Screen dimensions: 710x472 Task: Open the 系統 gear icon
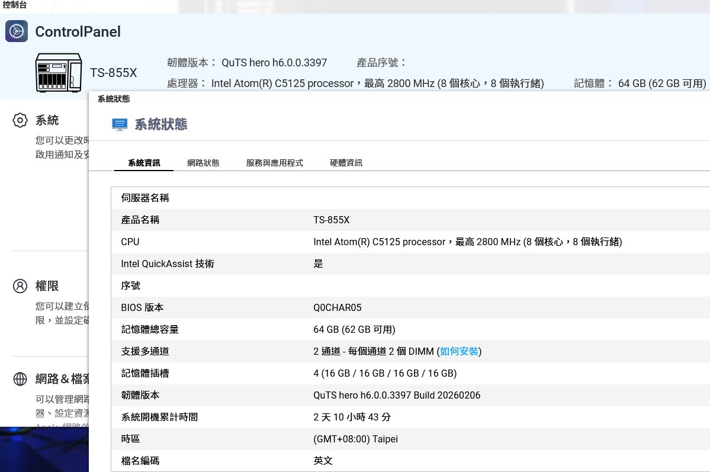(20, 121)
